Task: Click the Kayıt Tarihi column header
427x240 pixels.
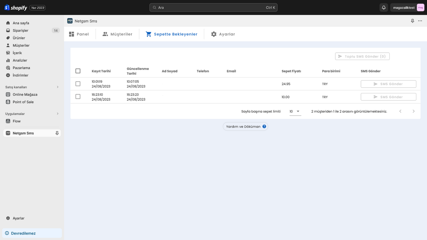Action: click(x=101, y=71)
